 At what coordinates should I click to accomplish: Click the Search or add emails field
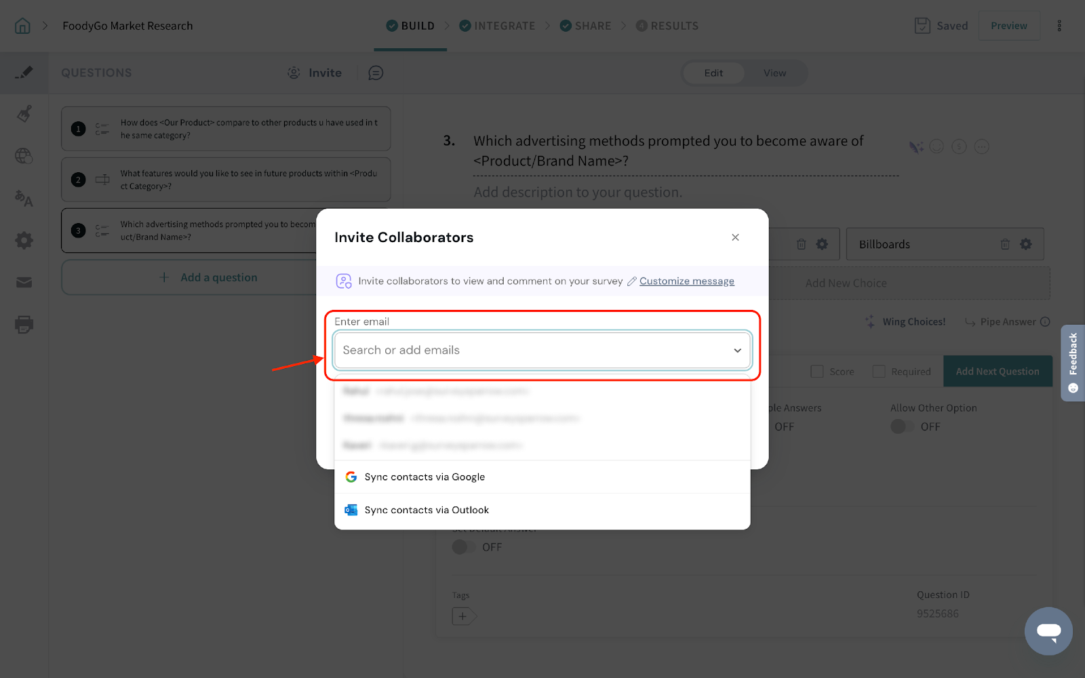click(x=529, y=351)
